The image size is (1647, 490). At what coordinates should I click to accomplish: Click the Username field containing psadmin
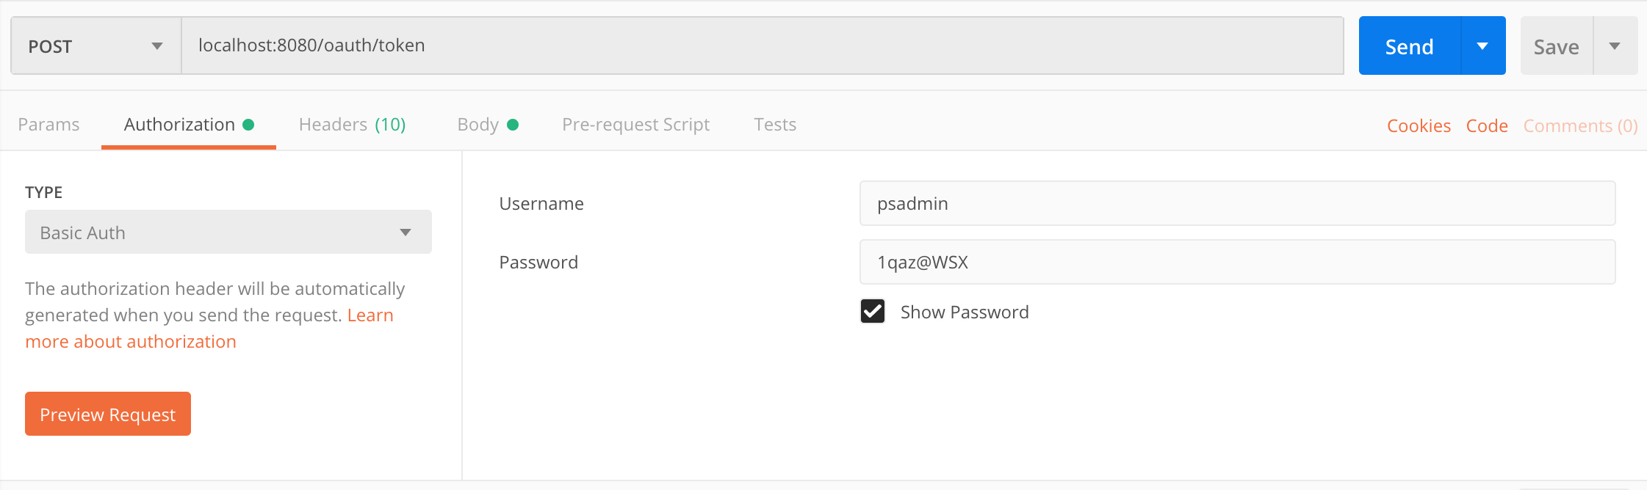pyautogui.click(x=1237, y=203)
